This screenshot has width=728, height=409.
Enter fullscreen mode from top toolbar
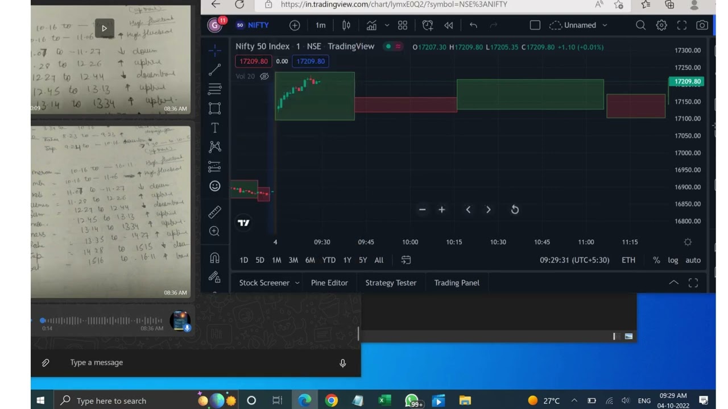[681, 25]
